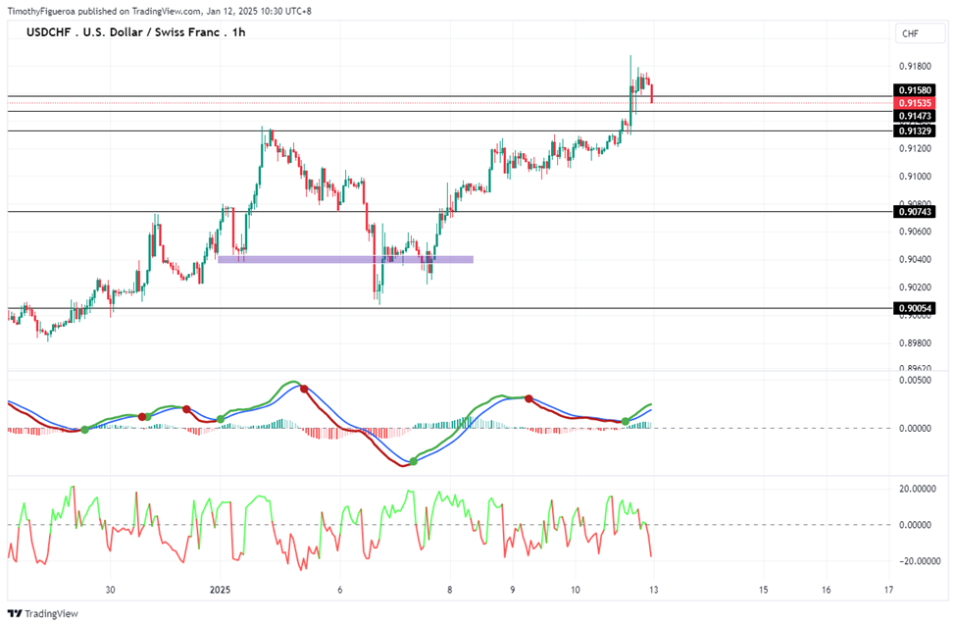Viewport: 956px width, 627px height.
Task: Click the 0.90054 price level label
Action: coord(915,309)
